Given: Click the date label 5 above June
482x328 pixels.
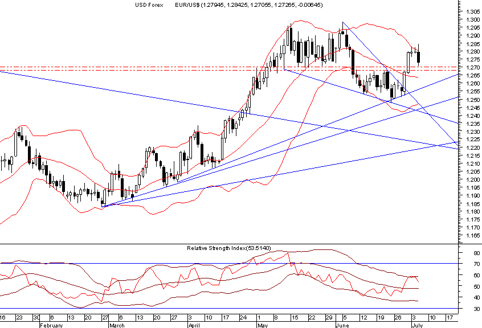Looking at the screenshot, I should [345, 318].
